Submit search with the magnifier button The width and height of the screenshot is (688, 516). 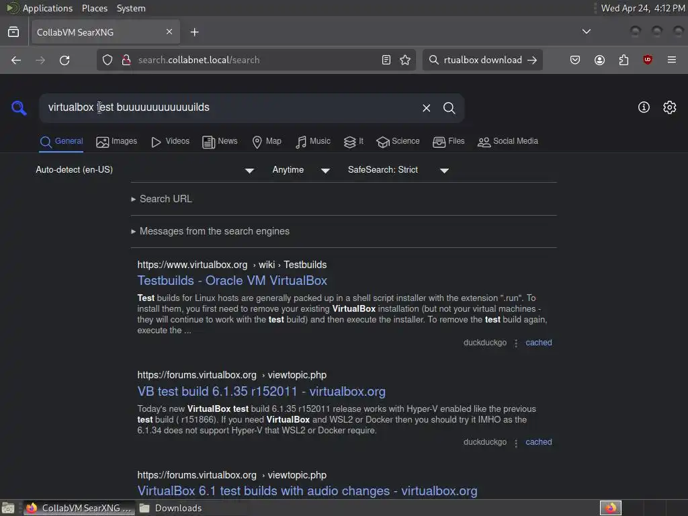(x=449, y=108)
